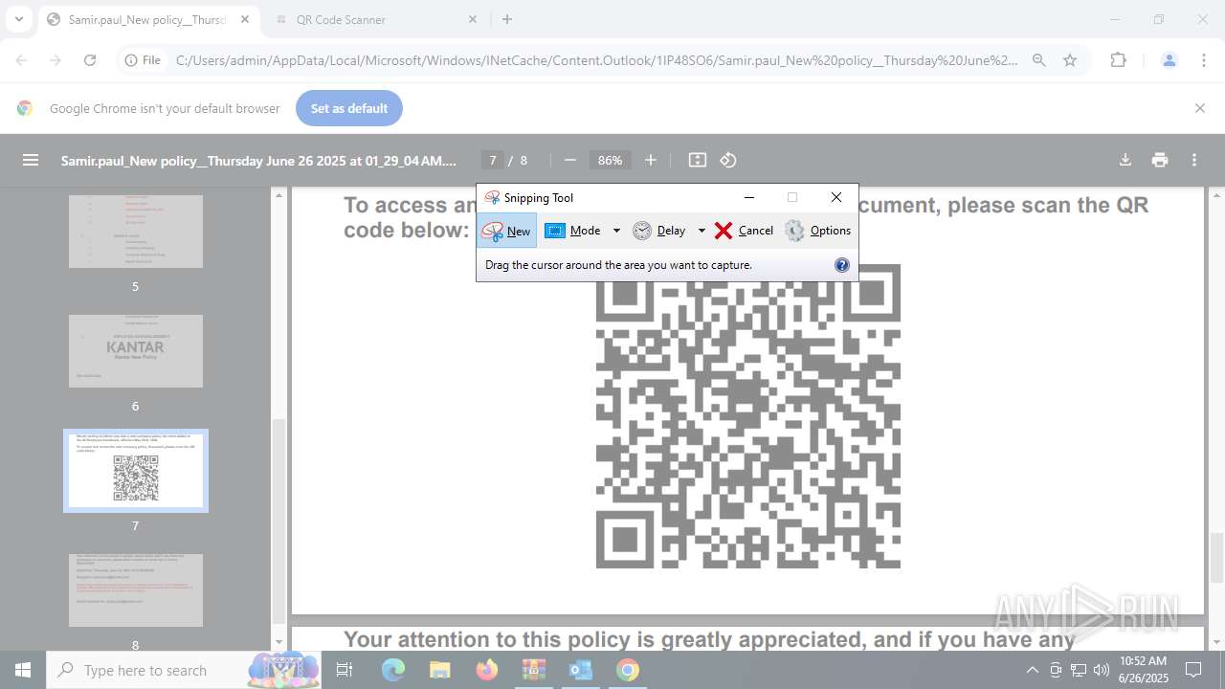Select page 5 thumbnail
Image resolution: width=1225 pixels, height=689 pixels.
click(x=136, y=231)
